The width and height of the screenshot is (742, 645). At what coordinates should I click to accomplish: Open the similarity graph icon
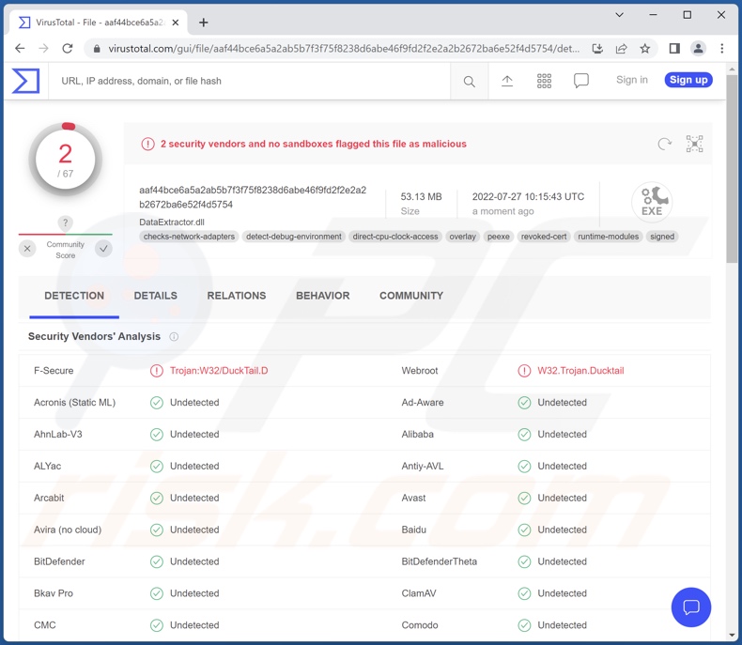click(x=694, y=144)
